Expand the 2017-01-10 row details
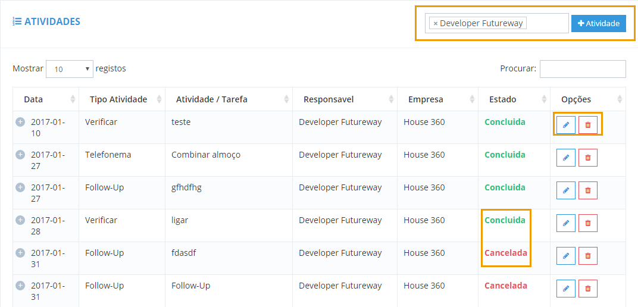638x307 pixels. coord(20,122)
